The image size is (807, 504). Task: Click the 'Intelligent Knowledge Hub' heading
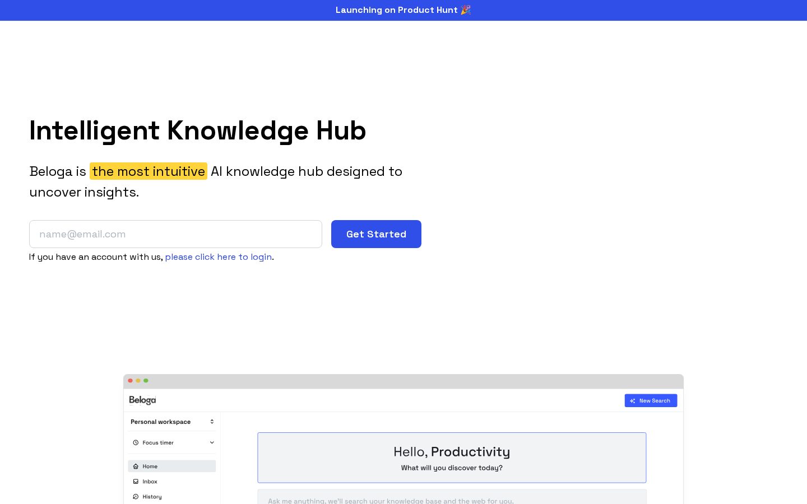(x=198, y=130)
